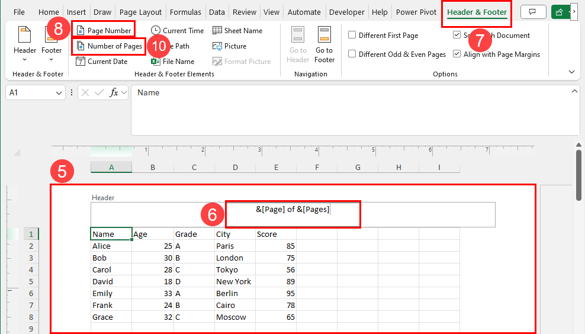
Task: Open the Footer dropdown button
Action: pos(52,44)
